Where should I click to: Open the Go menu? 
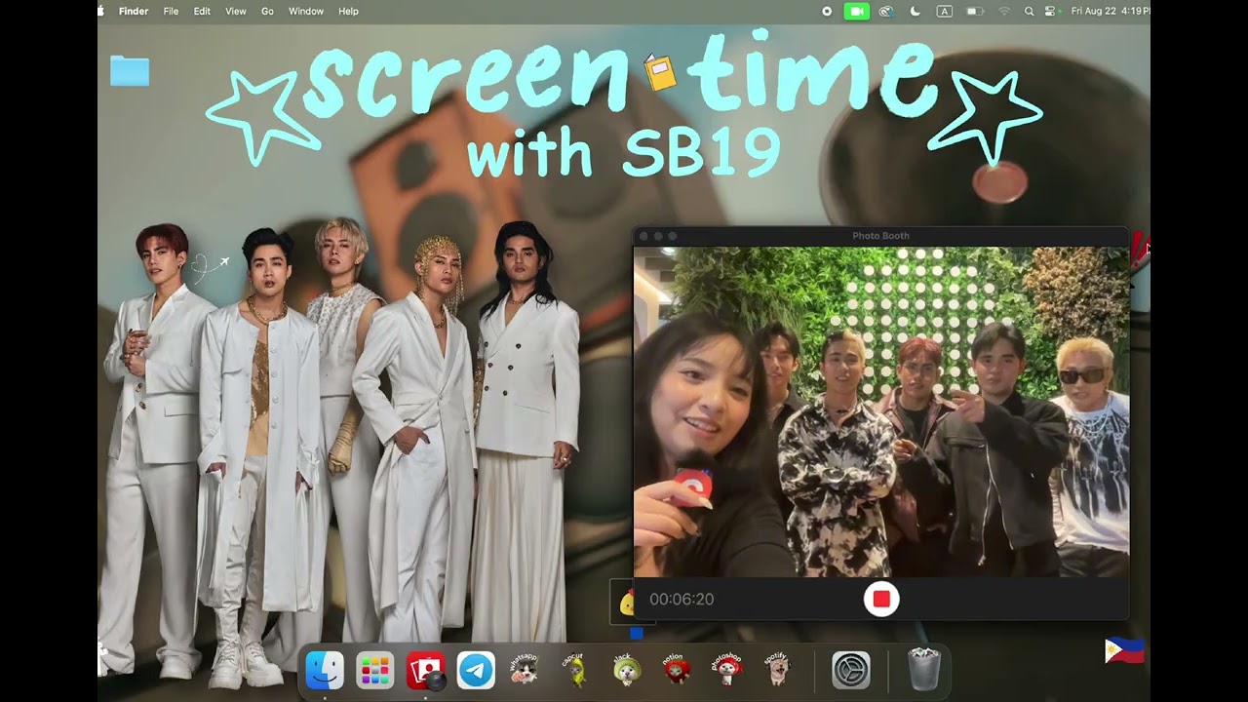click(267, 11)
